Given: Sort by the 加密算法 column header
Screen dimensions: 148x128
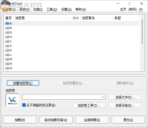Looking at the screenshot, I should pos(97,18).
